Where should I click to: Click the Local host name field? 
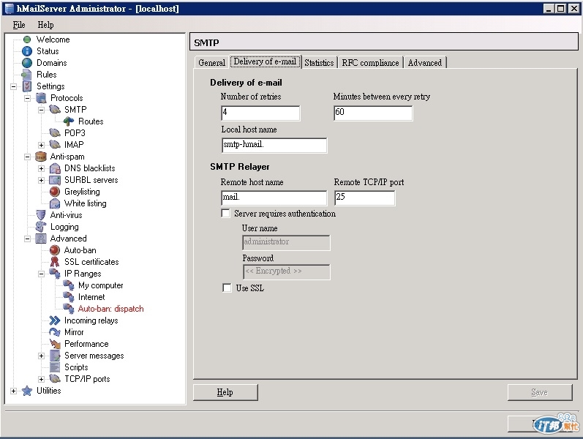pos(274,145)
